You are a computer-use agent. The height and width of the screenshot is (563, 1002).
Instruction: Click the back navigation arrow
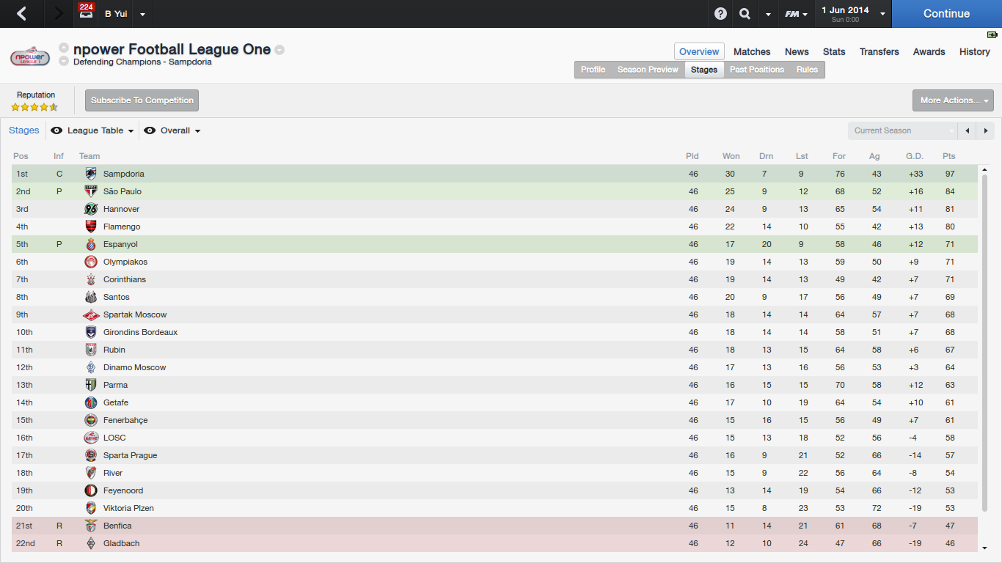pos(22,14)
